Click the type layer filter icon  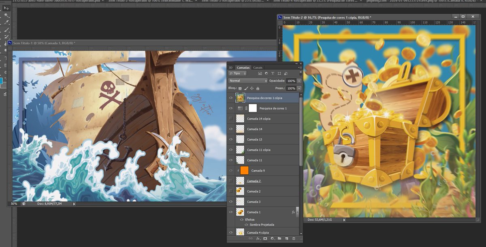coord(273,73)
